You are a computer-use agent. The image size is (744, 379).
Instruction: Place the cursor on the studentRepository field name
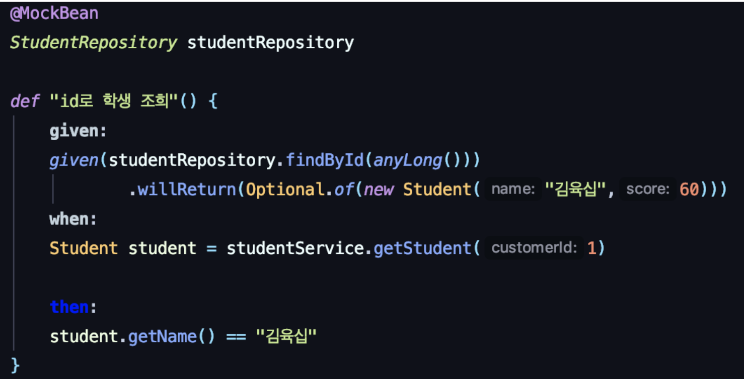coord(271,43)
